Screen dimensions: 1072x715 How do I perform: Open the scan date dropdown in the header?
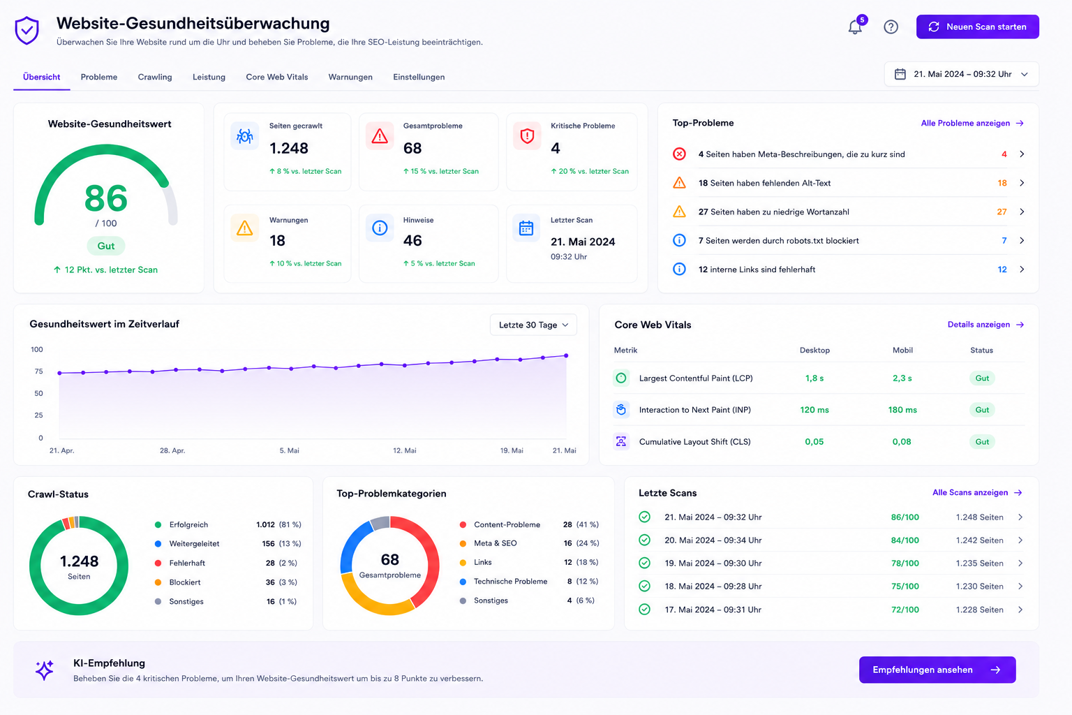[962, 74]
